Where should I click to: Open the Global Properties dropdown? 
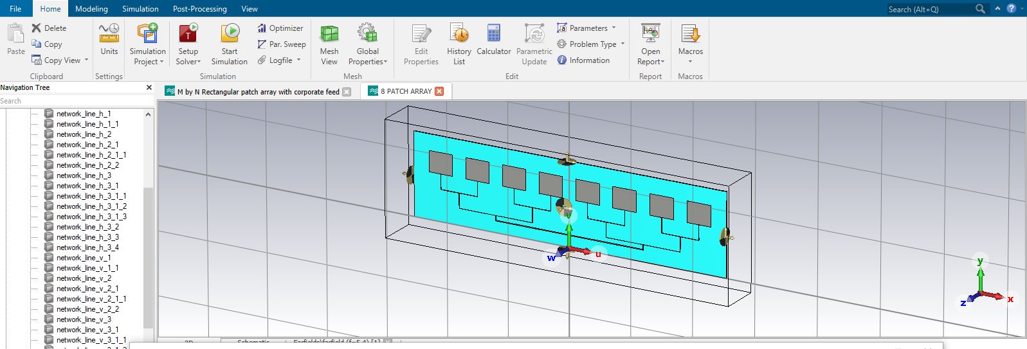(x=368, y=62)
